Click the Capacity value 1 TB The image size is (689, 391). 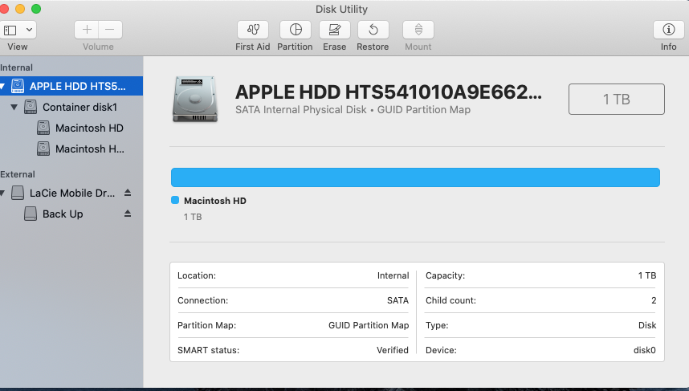point(646,275)
